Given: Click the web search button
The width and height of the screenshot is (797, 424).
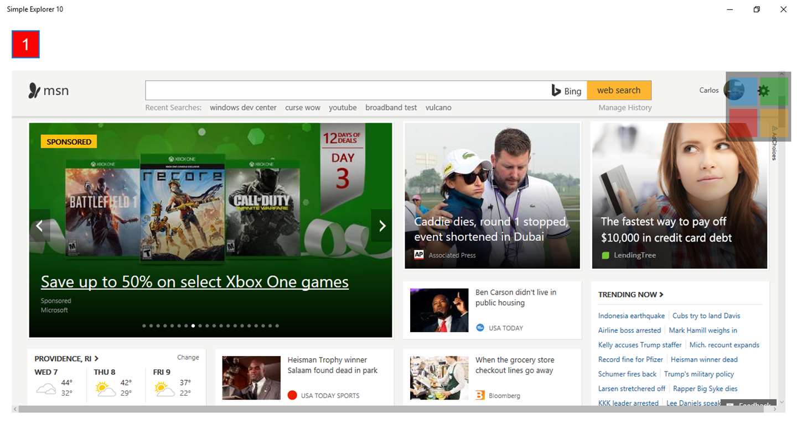Looking at the screenshot, I should pos(619,90).
